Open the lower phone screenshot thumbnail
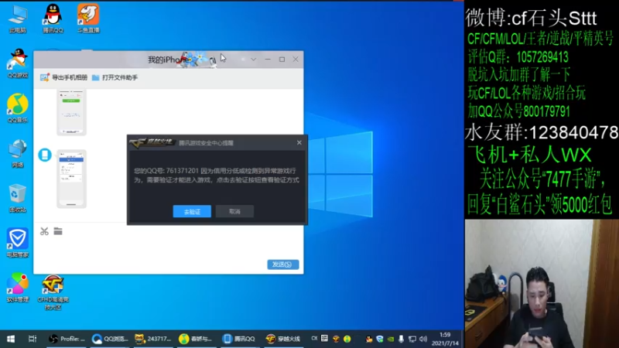Viewport: 619px width, 348px height. (x=71, y=179)
